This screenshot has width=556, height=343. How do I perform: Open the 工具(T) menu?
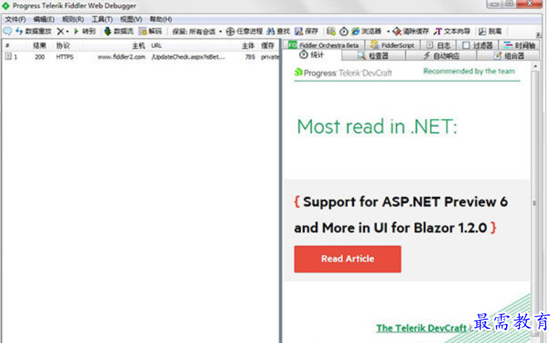(102, 19)
